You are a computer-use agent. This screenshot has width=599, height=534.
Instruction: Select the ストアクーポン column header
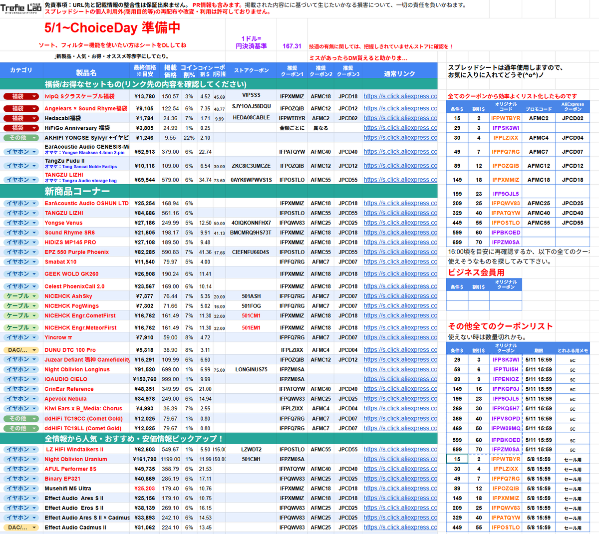(x=252, y=70)
